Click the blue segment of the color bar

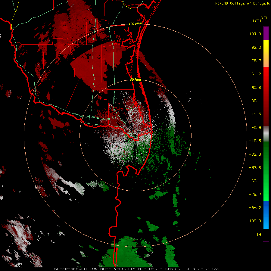pos(266,215)
